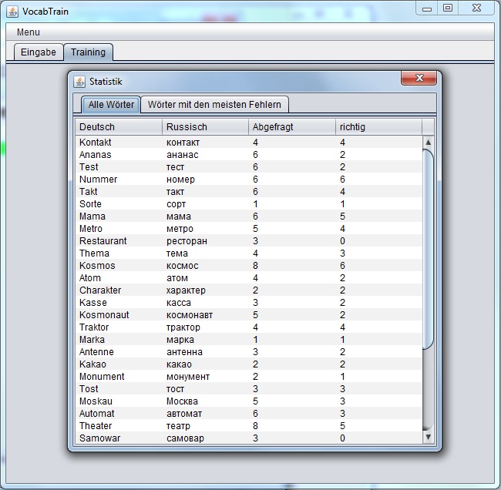Screen dimensions: 501x490
Task: Open the Menu menu
Action: (29, 32)
